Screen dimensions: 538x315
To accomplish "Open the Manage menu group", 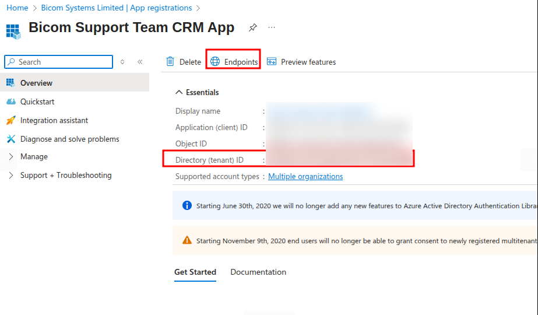I will coord(34,157).
